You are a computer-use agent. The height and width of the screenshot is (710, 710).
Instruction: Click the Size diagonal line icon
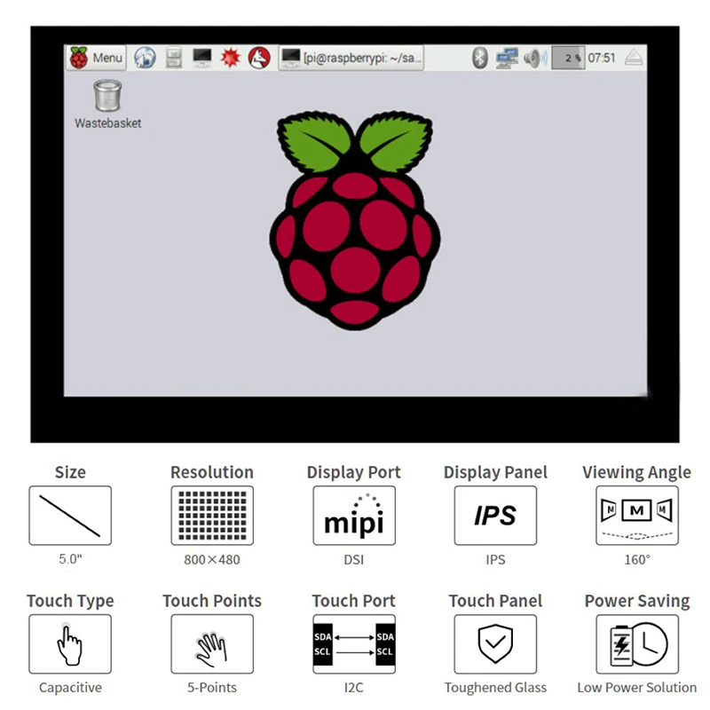[70, 516]
